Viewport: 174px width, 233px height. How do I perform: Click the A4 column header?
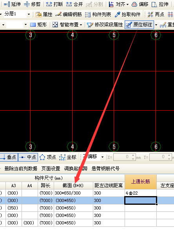(30, 186)
